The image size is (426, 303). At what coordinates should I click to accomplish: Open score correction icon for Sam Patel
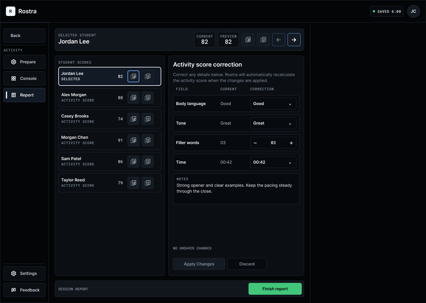[x=133, y=162]
